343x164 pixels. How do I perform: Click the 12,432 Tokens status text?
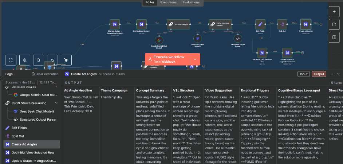click(x=48, y=83)
